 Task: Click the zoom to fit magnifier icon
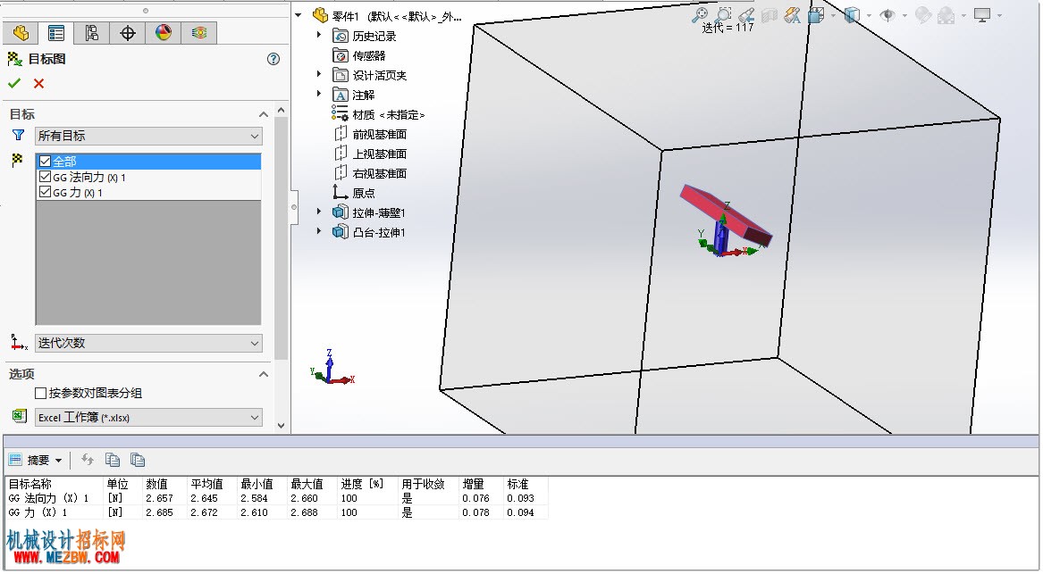[x=700, y=14]
